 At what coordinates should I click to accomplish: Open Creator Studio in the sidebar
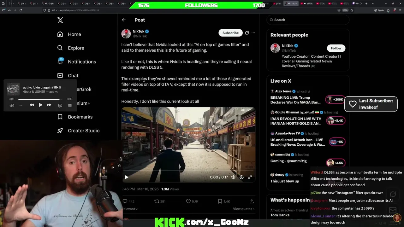(x=78, y=131)
